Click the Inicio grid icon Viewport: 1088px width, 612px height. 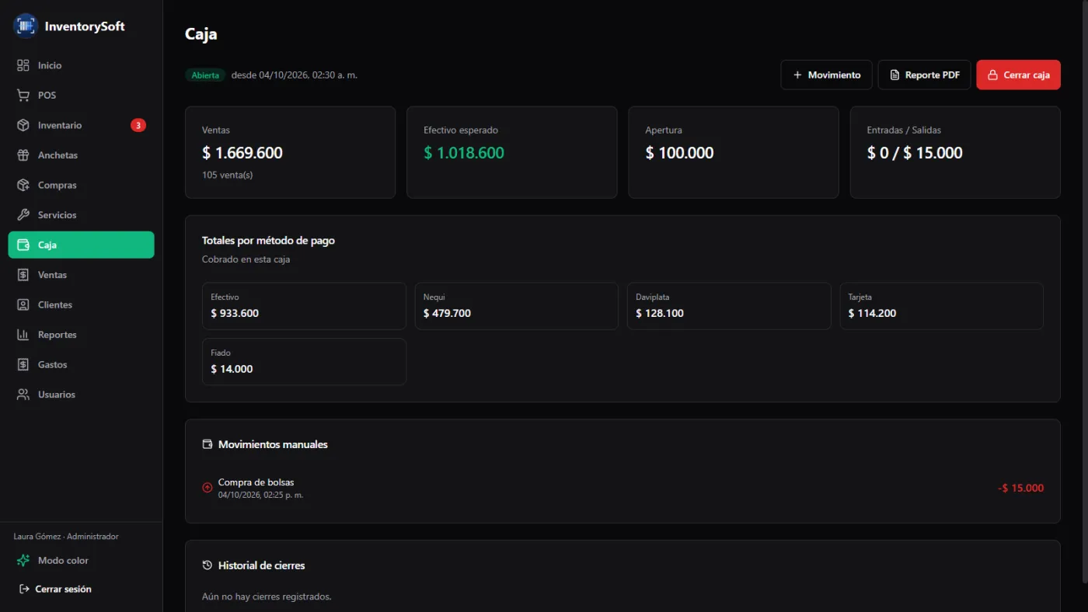click(23, 65)
